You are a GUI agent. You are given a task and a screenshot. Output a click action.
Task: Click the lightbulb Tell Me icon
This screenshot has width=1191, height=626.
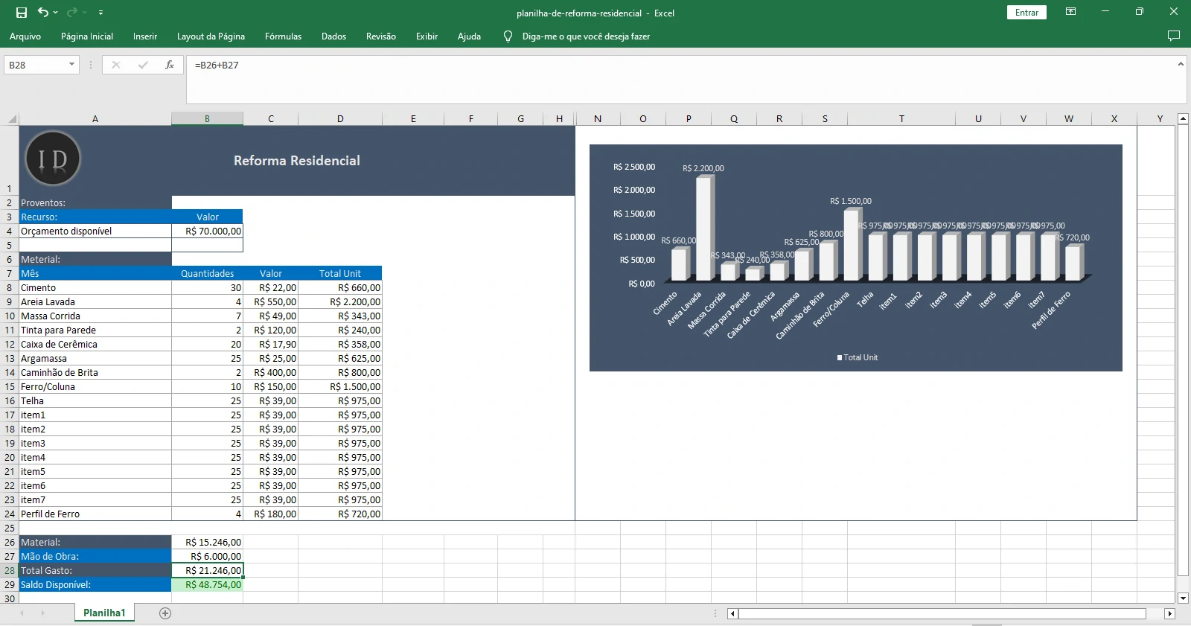pos(508,36)
